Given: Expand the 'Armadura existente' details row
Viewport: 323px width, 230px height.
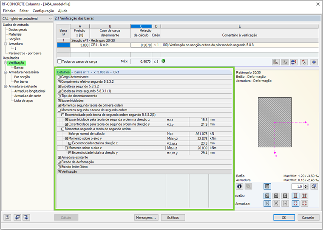Looking at the screenshot, I should [59, 157].
